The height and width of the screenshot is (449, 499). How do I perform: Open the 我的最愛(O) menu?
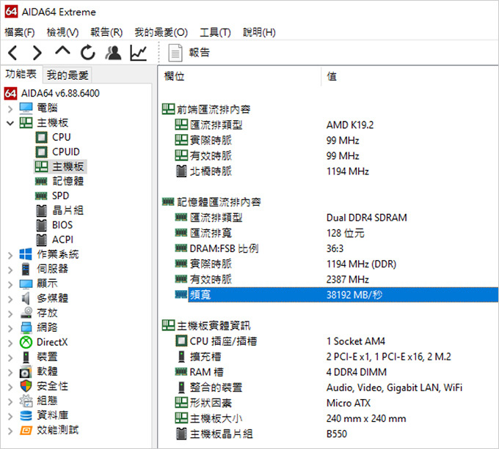pyautogui.click(x=161, y=32)
